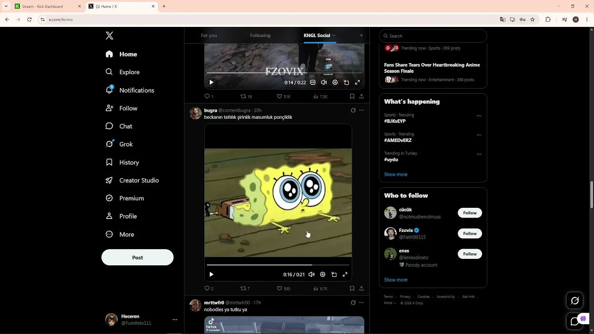
Task: Open options for #BJKvEYP trend
Action: click(x=479, y=116)
